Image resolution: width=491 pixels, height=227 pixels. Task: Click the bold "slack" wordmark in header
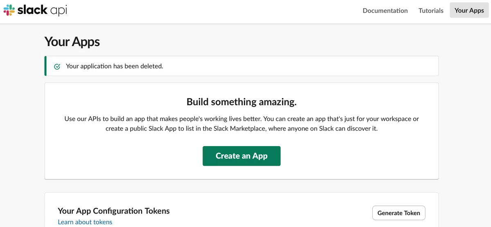32,10
